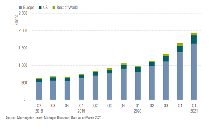Click the Q1 2020 x-axis label
This screenshot has width=217, height=129.
[138, 108]
